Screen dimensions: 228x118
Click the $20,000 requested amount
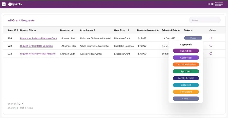[142, 54]
